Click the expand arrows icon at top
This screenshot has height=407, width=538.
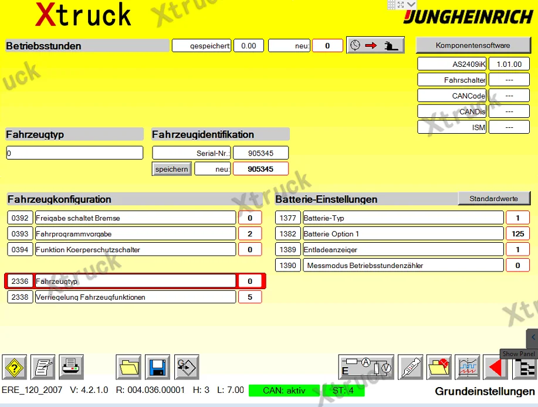pos(401,5)
